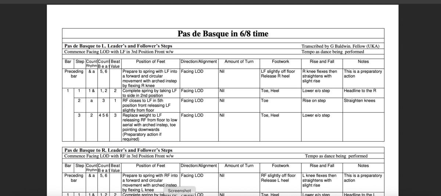Viewport: 441px width, 196px height.
Task: Click "Notes" header in the L table
Action: 363,62
